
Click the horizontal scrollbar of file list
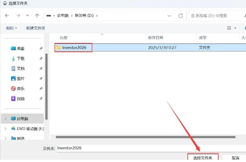(x=146, y=137)
